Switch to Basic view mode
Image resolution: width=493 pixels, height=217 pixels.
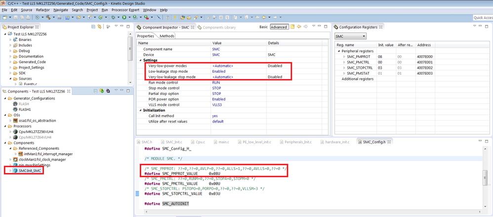pyautogui.click(x=263, y=27)
